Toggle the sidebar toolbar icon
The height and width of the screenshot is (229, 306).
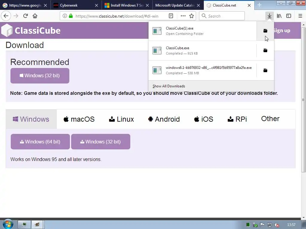click(x=289, y=16)
